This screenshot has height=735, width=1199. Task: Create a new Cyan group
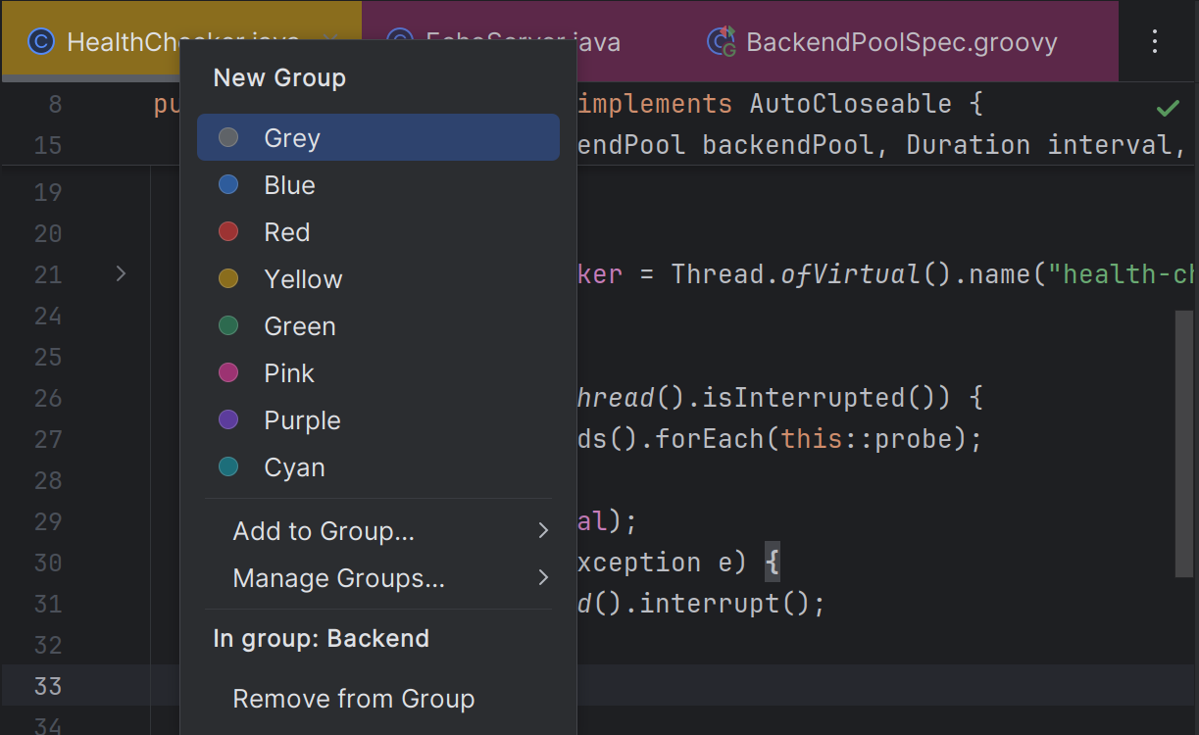pyautogui.click(x=378, y=466)
